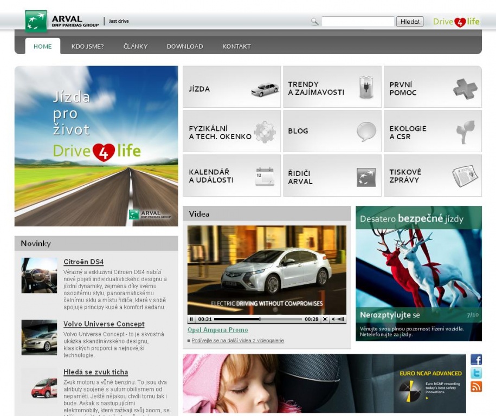This screenshot has height=416, width=496.
Task: Open the Jízda tile car icon
Action: tap(265, 89)
